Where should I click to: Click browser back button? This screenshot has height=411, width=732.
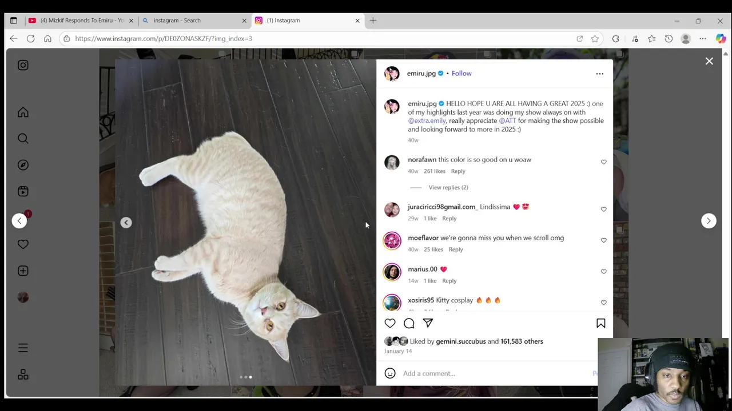(x=13, y=38)
